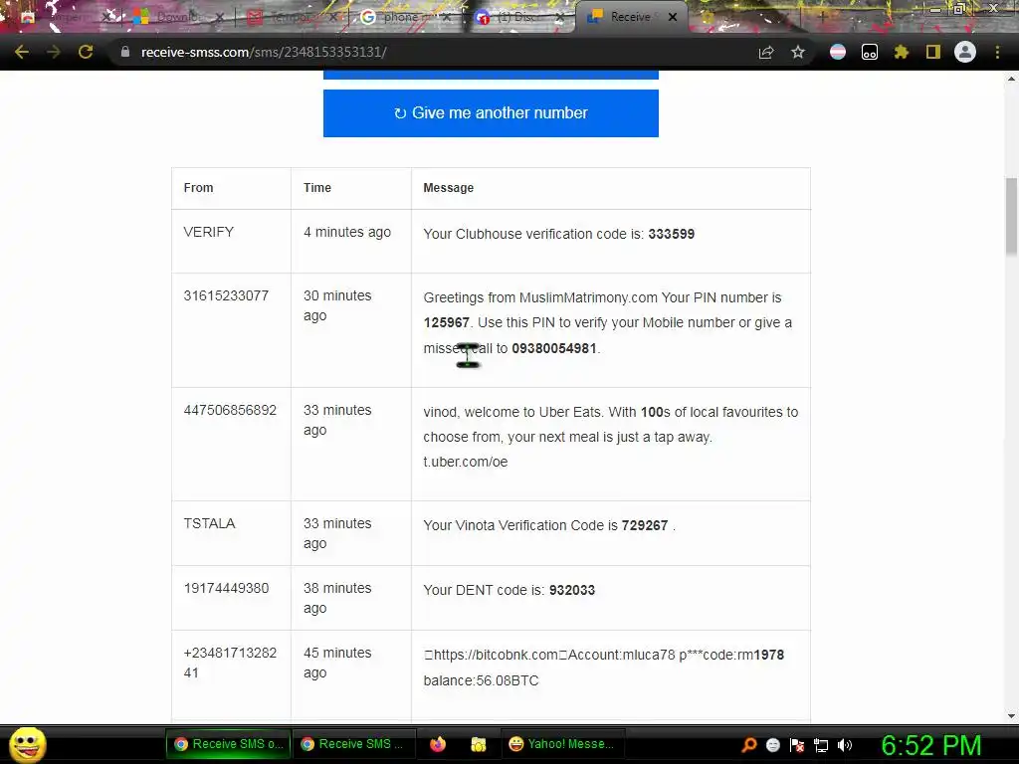Image resolution: width=1019 pixels, height=764 pixels.
Task: Share this page from address bar
Action: [x=766, y=53]
